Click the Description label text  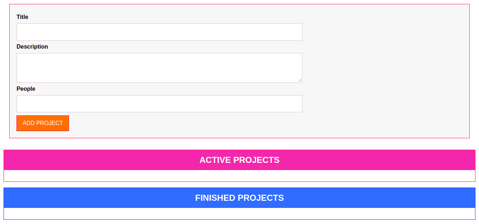[x=32, y=47]
